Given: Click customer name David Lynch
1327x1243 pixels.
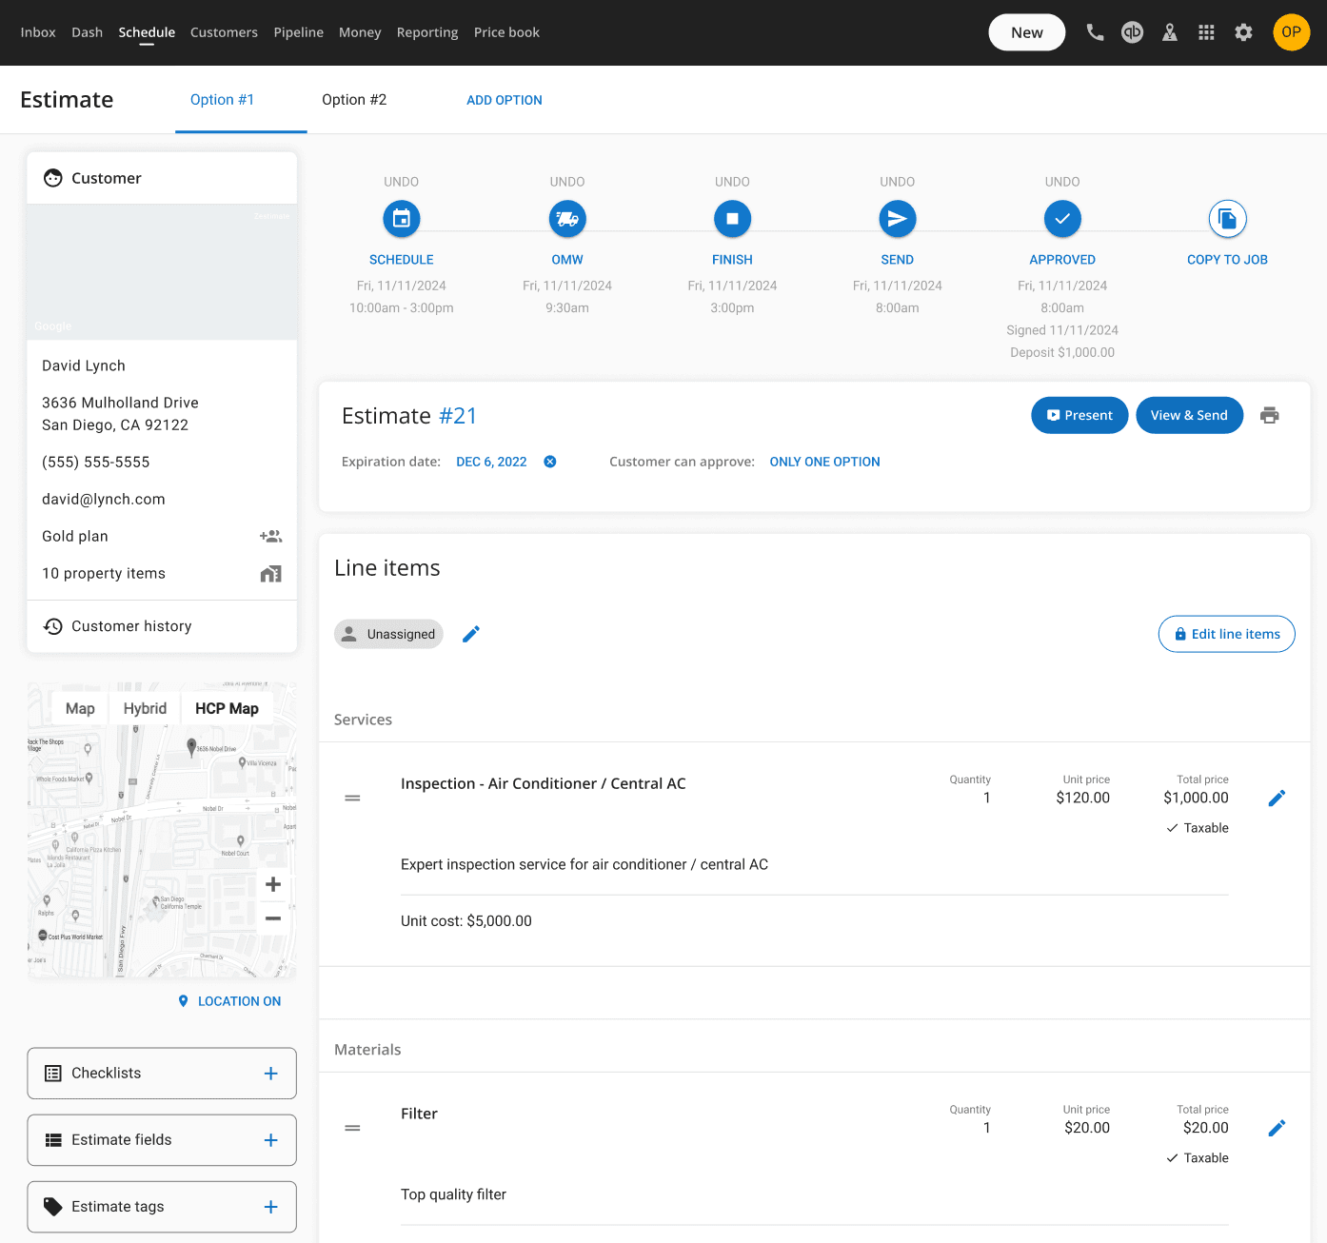Looking at the screenshot, I should [84, 365].
